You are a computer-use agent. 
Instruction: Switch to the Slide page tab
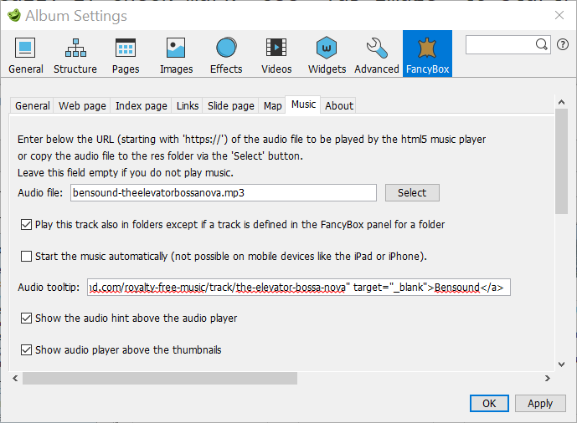[x=230, y=106]
